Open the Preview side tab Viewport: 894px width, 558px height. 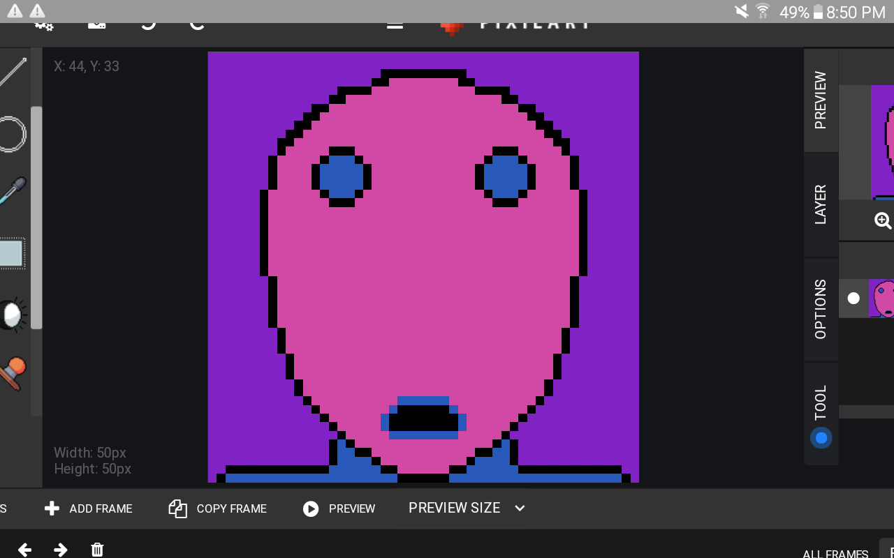pyautogui.click(x=821, y=100)
